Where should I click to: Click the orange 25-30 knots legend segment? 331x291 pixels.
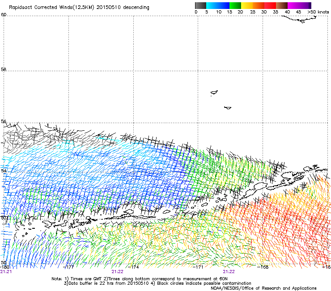point(259,5)
